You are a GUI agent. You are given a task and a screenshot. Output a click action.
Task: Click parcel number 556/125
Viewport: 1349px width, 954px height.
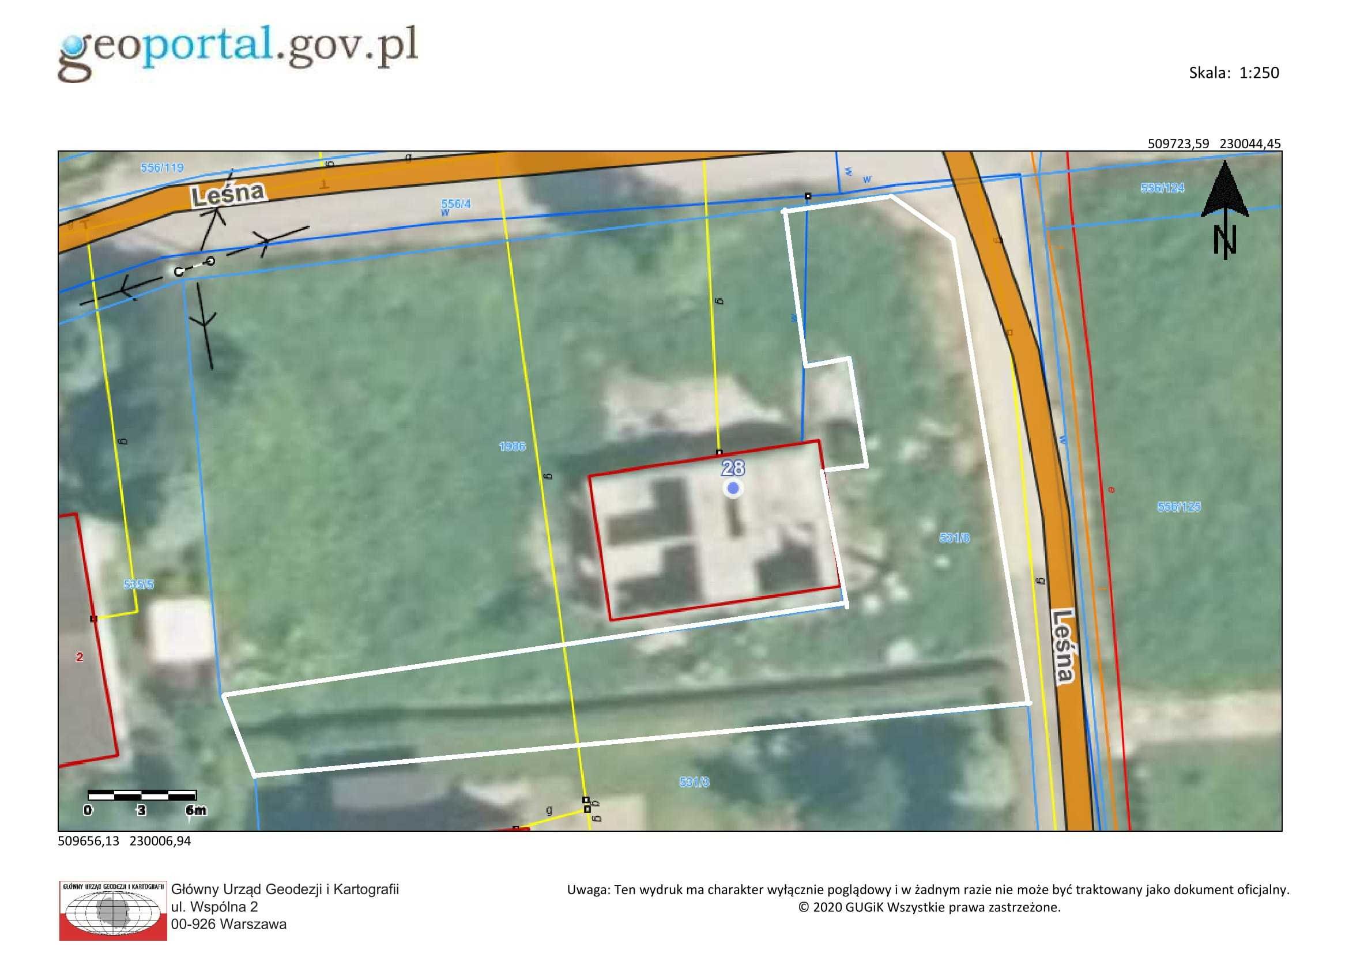(1178, 506)
